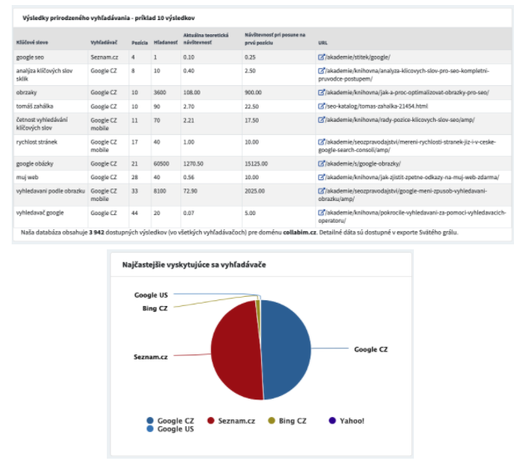Toggle Yahoo! legend dot in chart legend
The image size is (524, 467).
pyautogui.click(x=332, y=420)
